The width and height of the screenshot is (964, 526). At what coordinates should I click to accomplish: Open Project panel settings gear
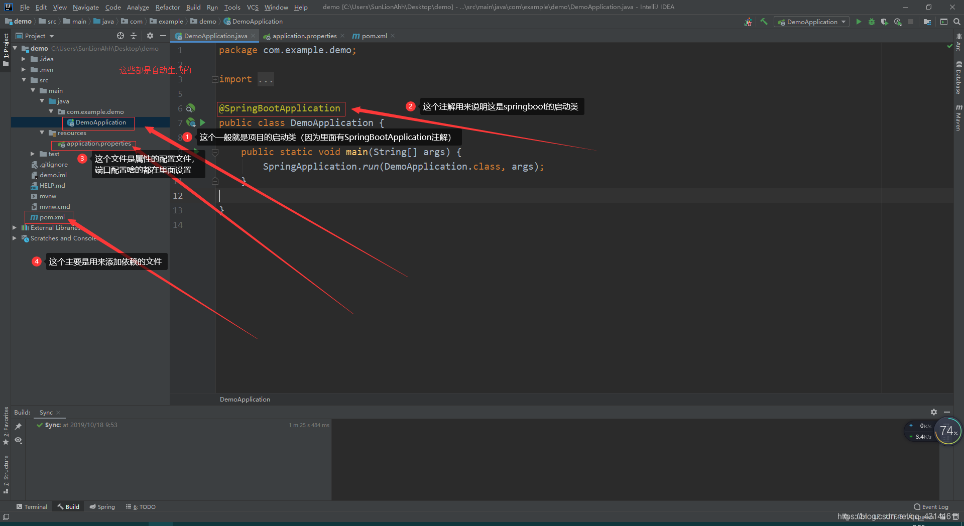coord(150,36)
